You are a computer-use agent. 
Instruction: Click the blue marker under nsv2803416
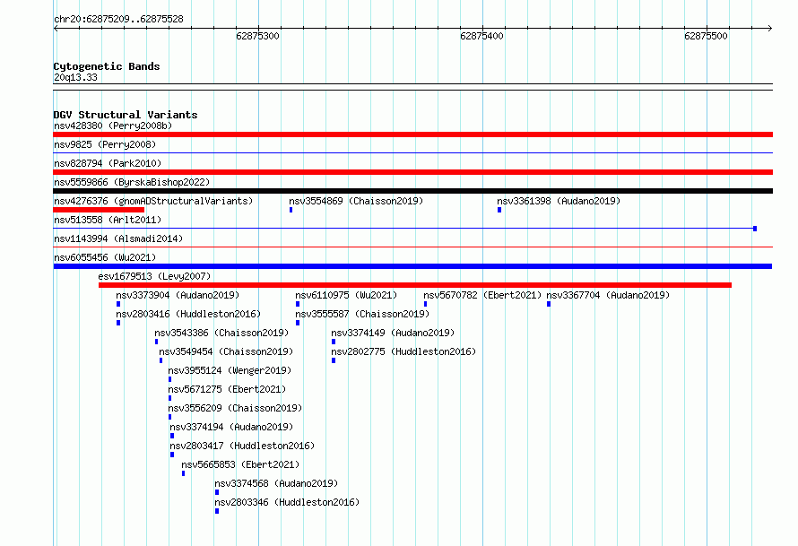coord(118,323)
